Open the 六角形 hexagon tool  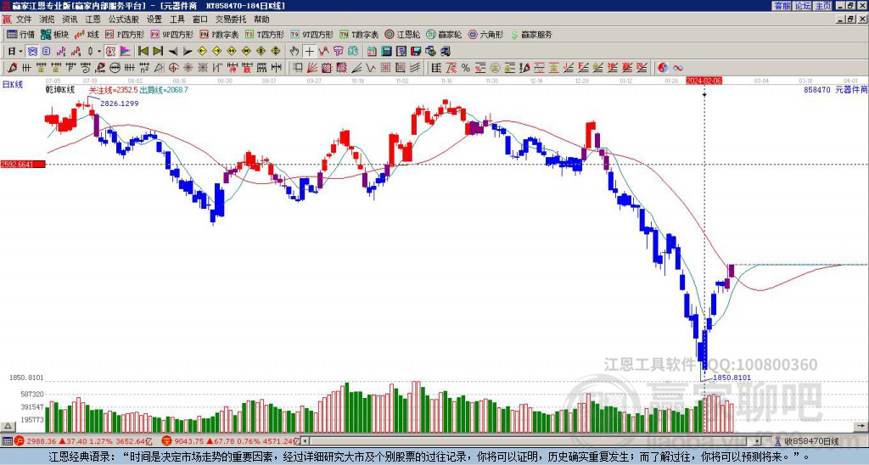tap(486, 34)
